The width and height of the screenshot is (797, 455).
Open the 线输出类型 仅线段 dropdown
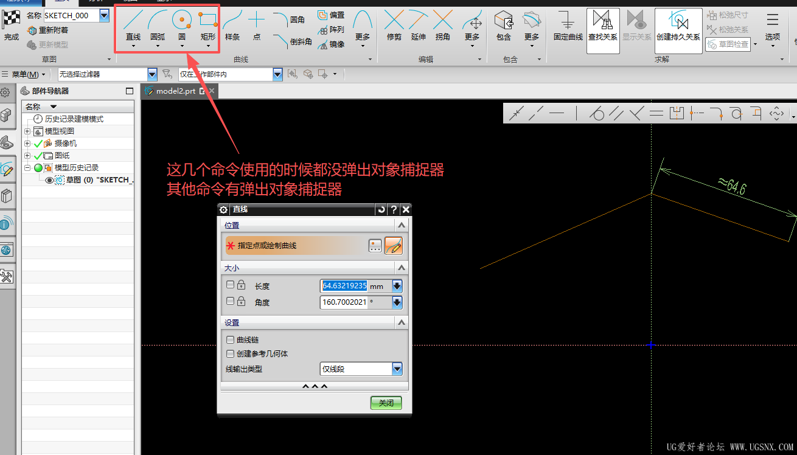(361, 369)
